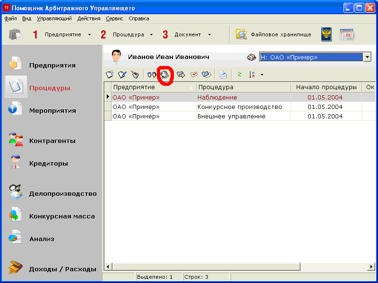The image size is (378, 283).
Task: Click the printer icon in list toolbar
Action: [x=223, y=75]
